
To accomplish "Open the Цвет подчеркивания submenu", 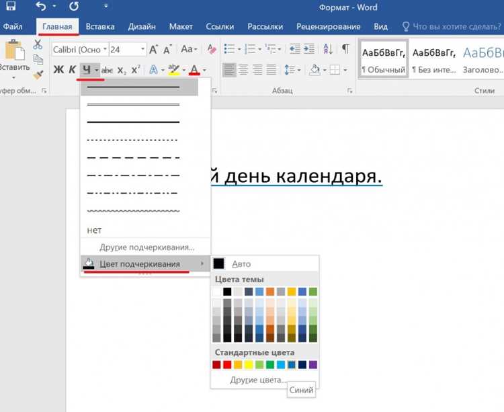I will (145, 264).
